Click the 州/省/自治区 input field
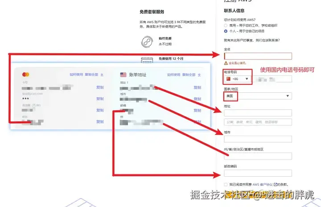Viewport: 321px width, 207px height. pos(258,156)
